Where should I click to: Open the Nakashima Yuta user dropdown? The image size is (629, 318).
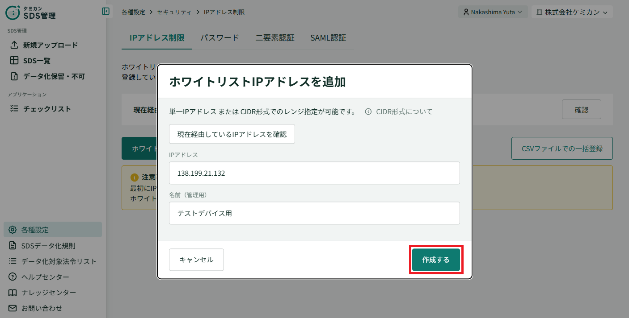tap(493, 12)
